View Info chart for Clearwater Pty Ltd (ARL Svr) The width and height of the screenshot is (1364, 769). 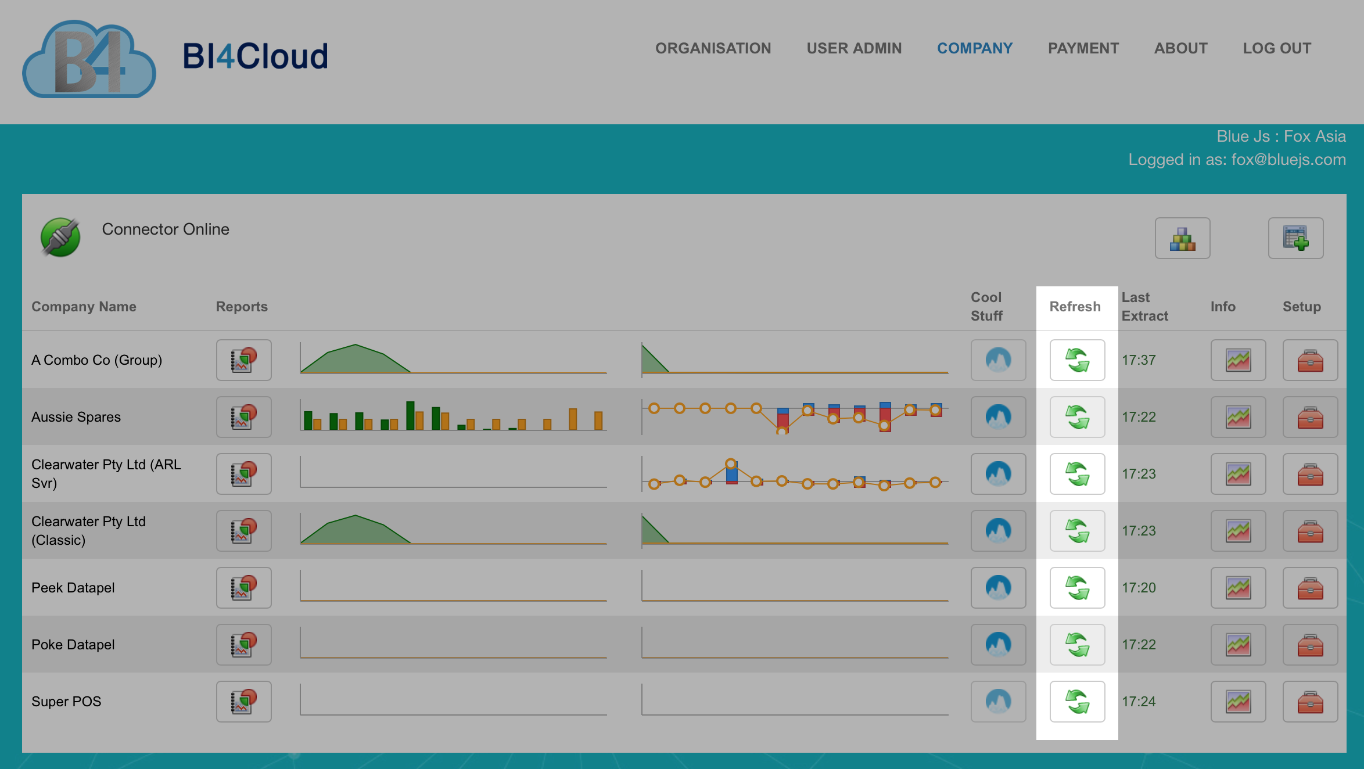(1239, 474)
